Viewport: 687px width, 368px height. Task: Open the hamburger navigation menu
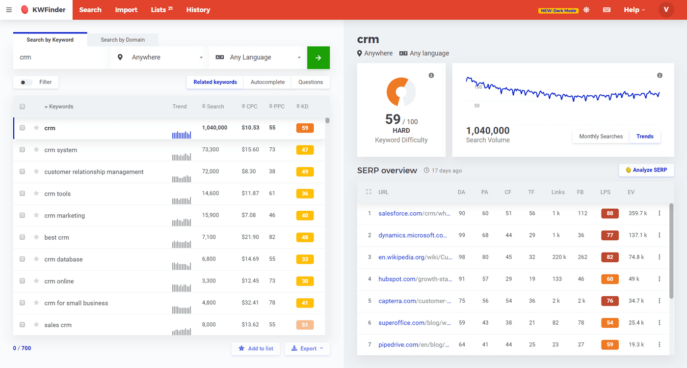click(9, 9)
